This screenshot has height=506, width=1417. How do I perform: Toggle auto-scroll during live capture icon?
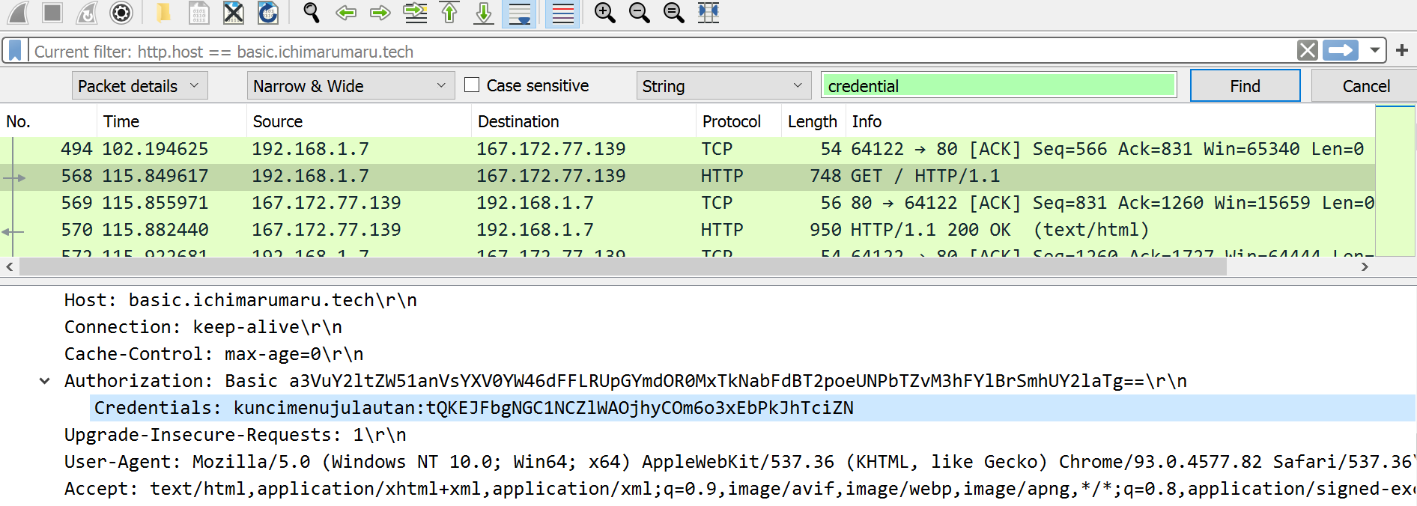(519, 13)
